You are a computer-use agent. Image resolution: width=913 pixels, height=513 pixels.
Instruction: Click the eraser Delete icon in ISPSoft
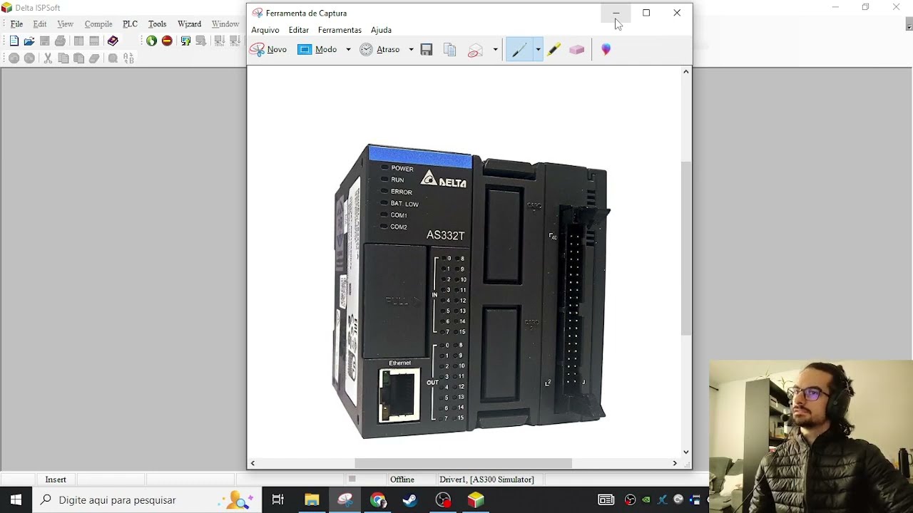tap(94, 58)
